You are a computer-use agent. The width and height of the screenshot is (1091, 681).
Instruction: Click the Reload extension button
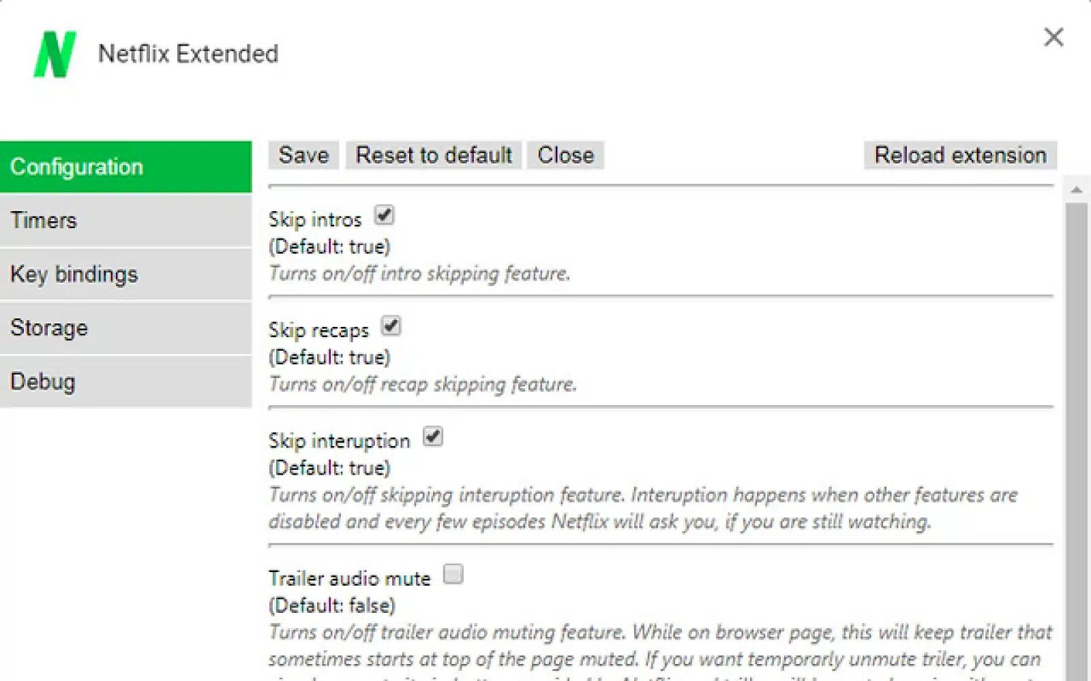(959, 155)
